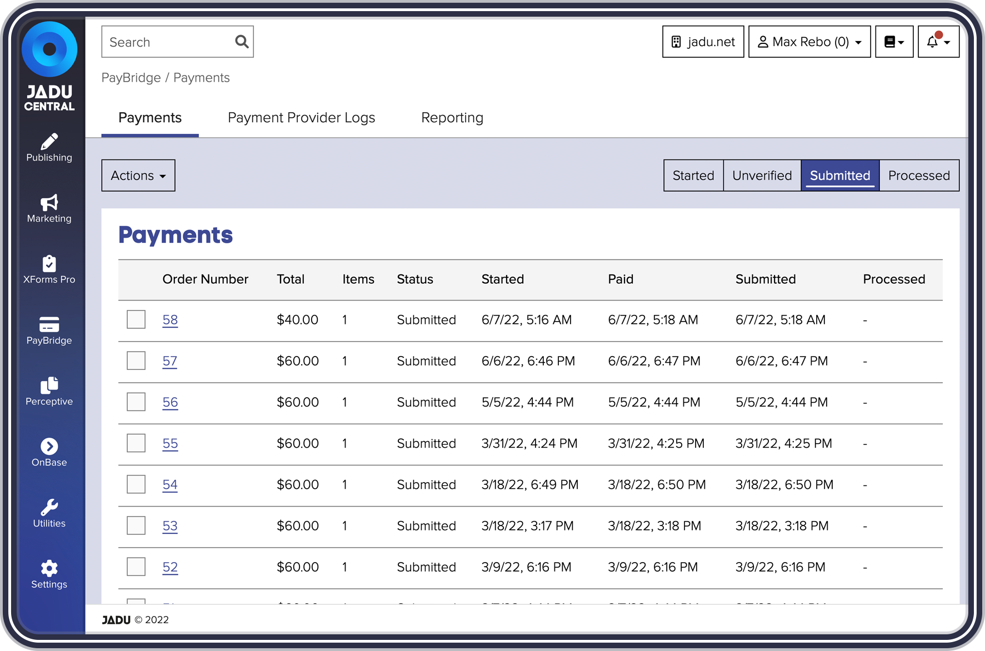Viewport: 985px width, 651px height.
Task: Switch to the Reporting tab
Action: tap(452, 118)
